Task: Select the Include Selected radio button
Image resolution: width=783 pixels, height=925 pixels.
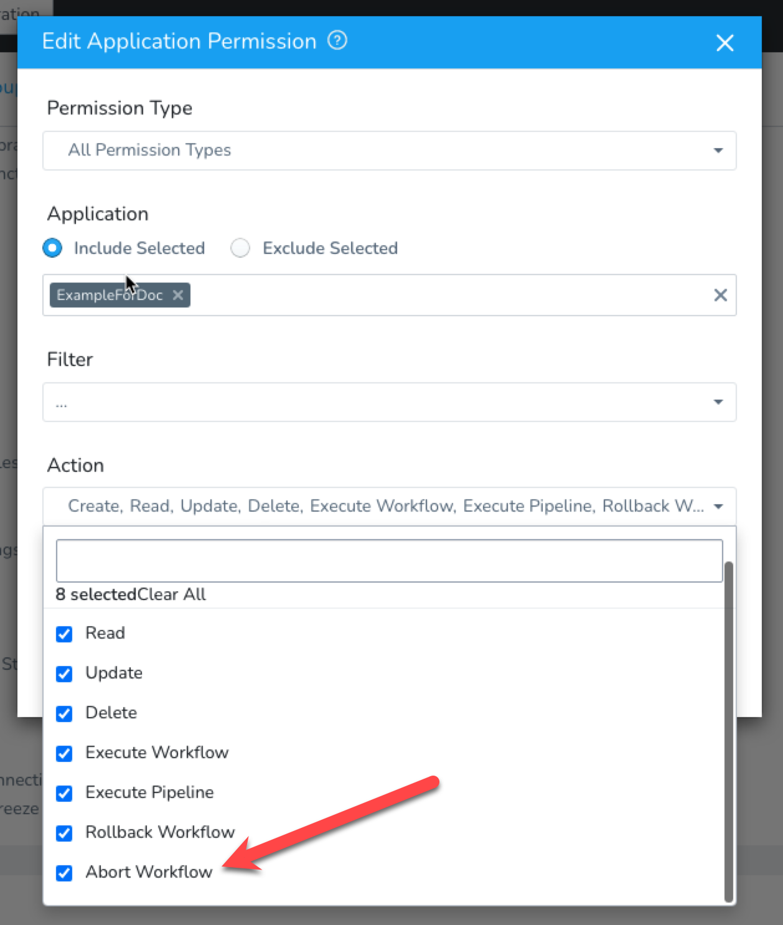Action: click(x=52, y=248)
